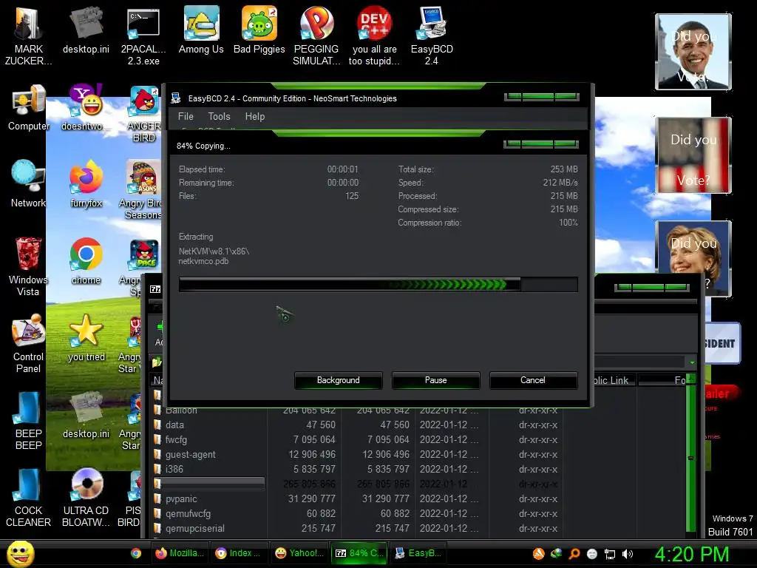Select the guest-agent folder row
Image resolution: width=757 pixels, height=568 pixels.
coord(356,455)
